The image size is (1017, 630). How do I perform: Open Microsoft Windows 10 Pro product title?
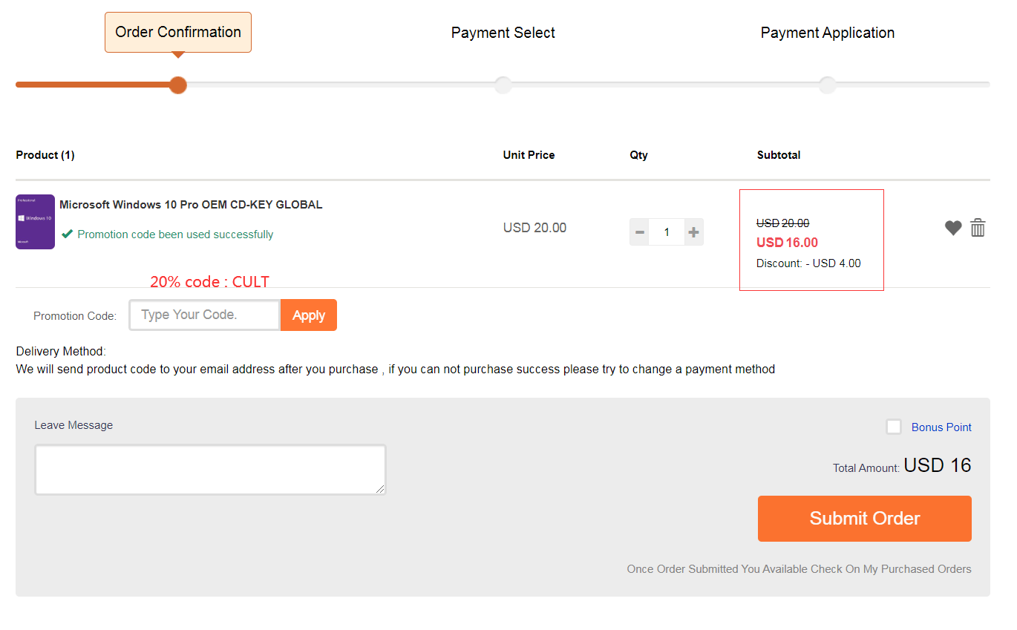pos(191,205)
